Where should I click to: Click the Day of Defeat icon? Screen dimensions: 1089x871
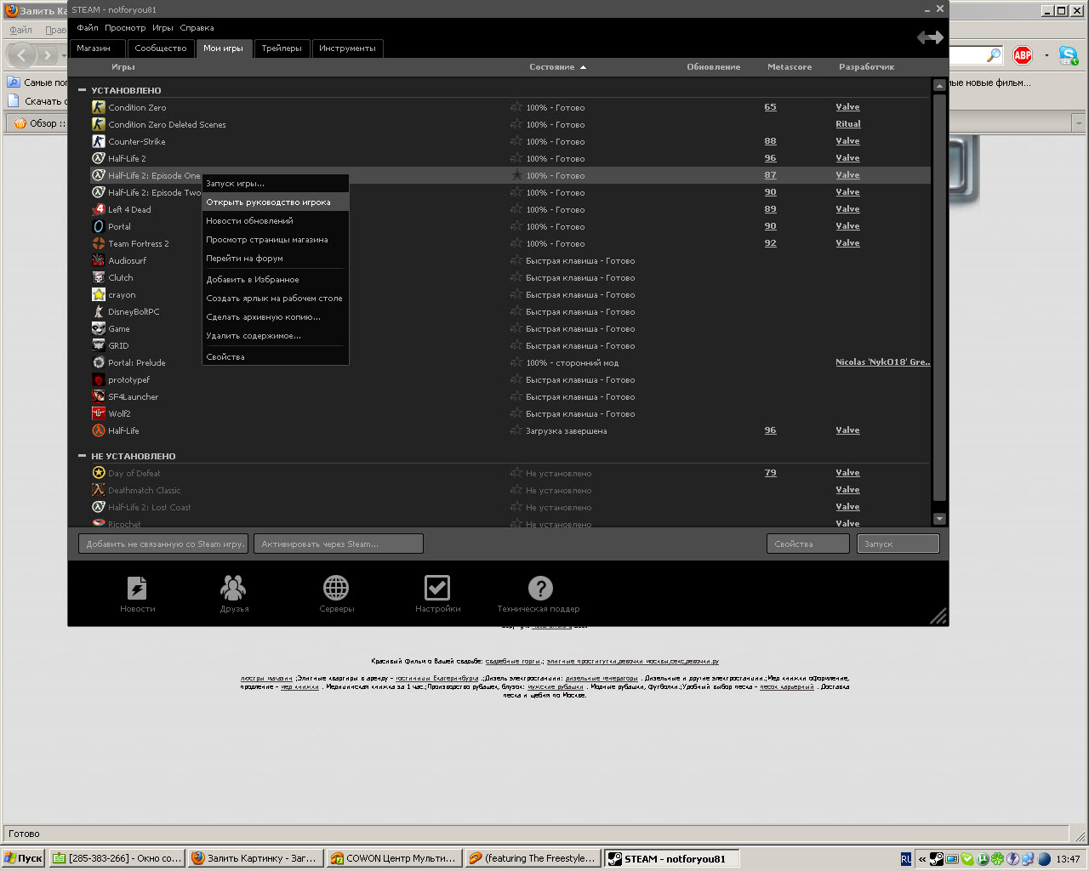99,473
